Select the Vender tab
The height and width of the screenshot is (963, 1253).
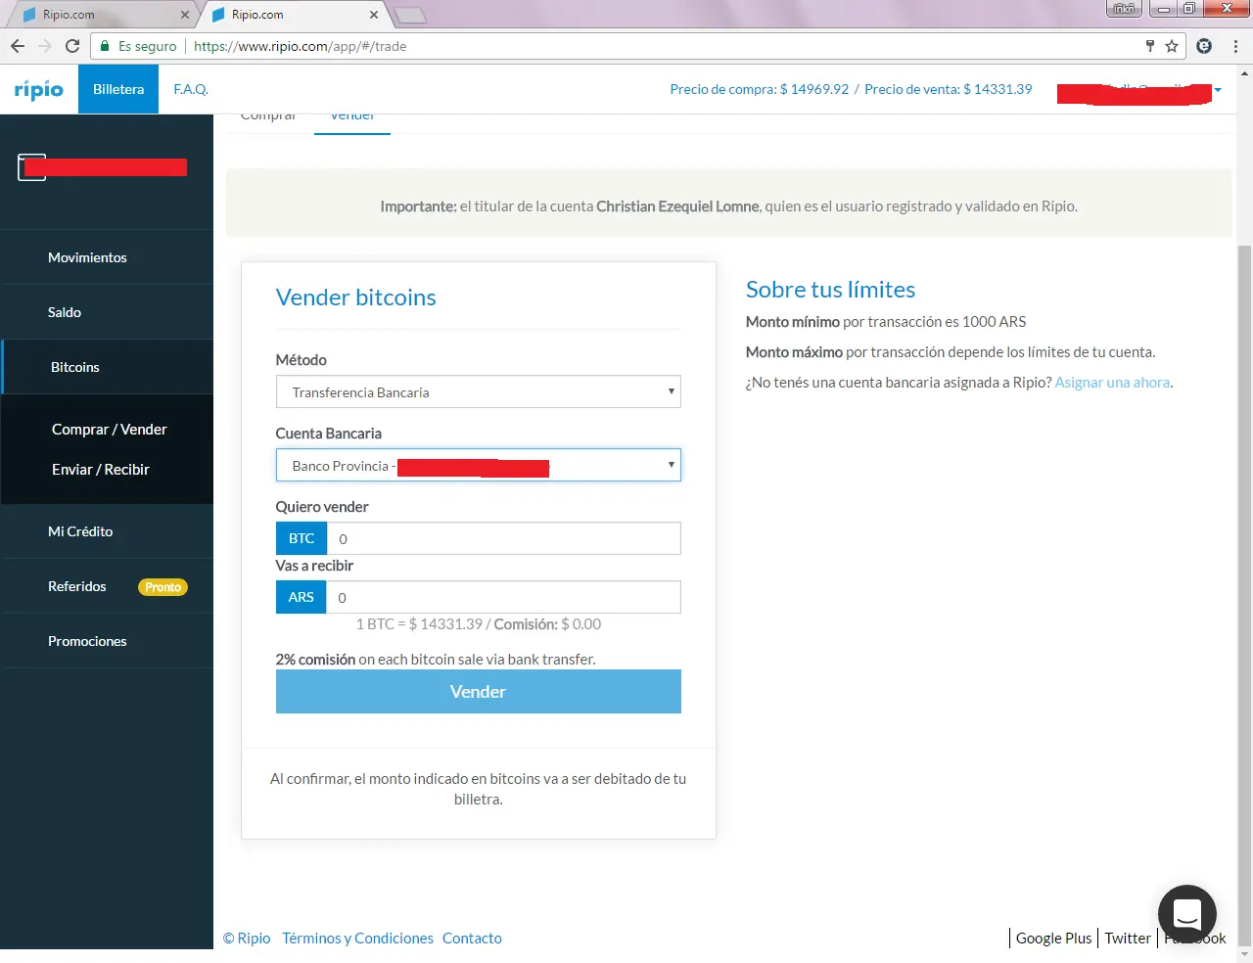[352, 117]
